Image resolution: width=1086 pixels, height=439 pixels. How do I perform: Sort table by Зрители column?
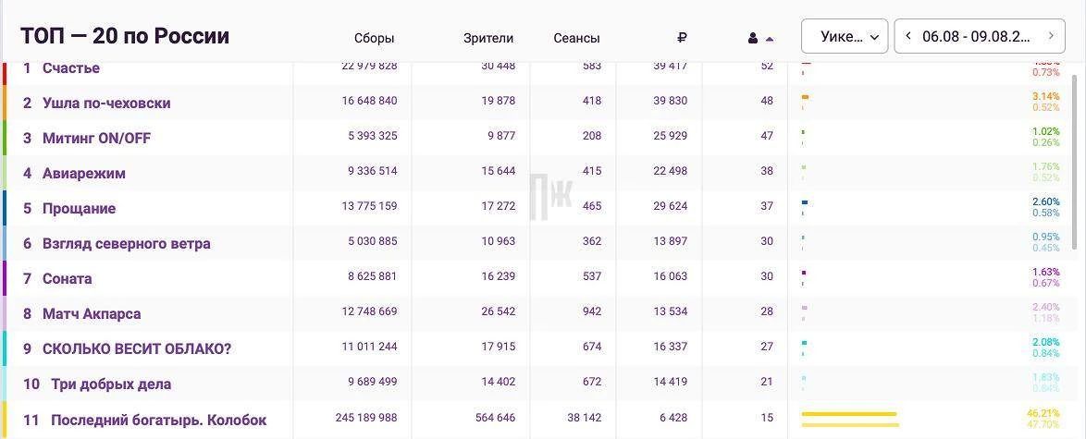point(493,39)
